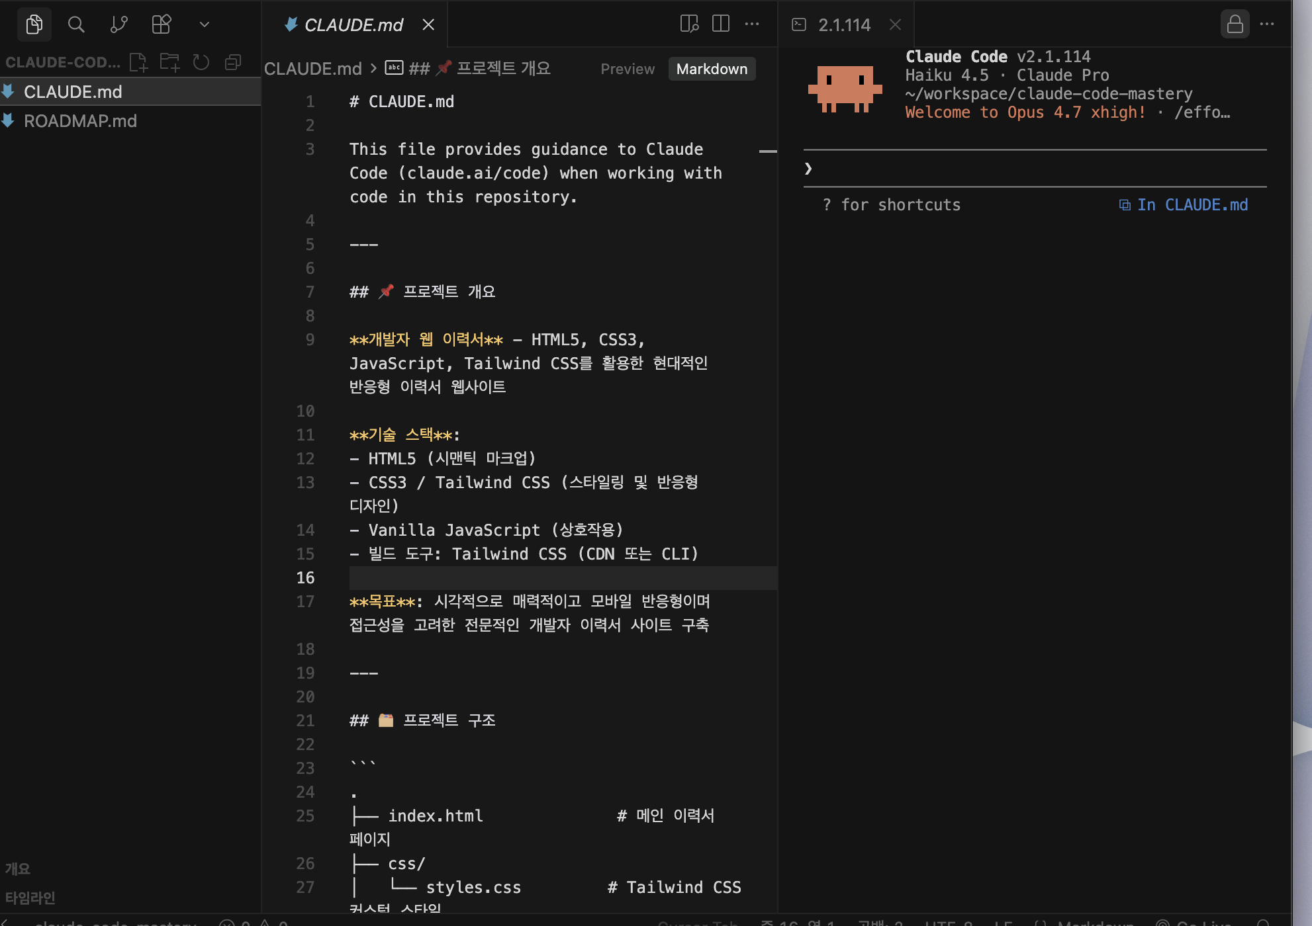1312x926 pixels.
Task: Toggle the terminal lock icon
Action: (1235, 24)
